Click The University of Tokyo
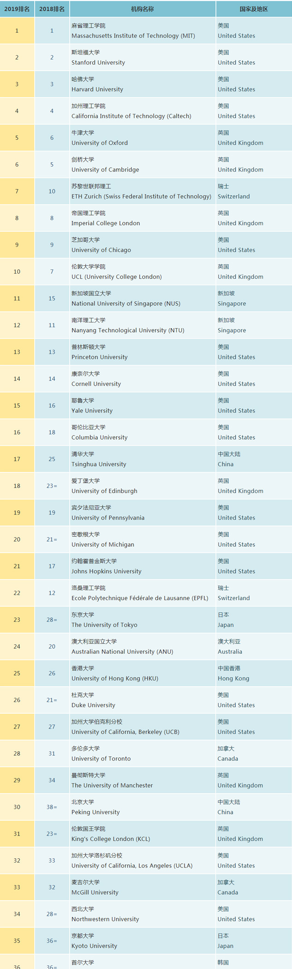The width and height of the screenshot is (292, 969). (104, 625)
